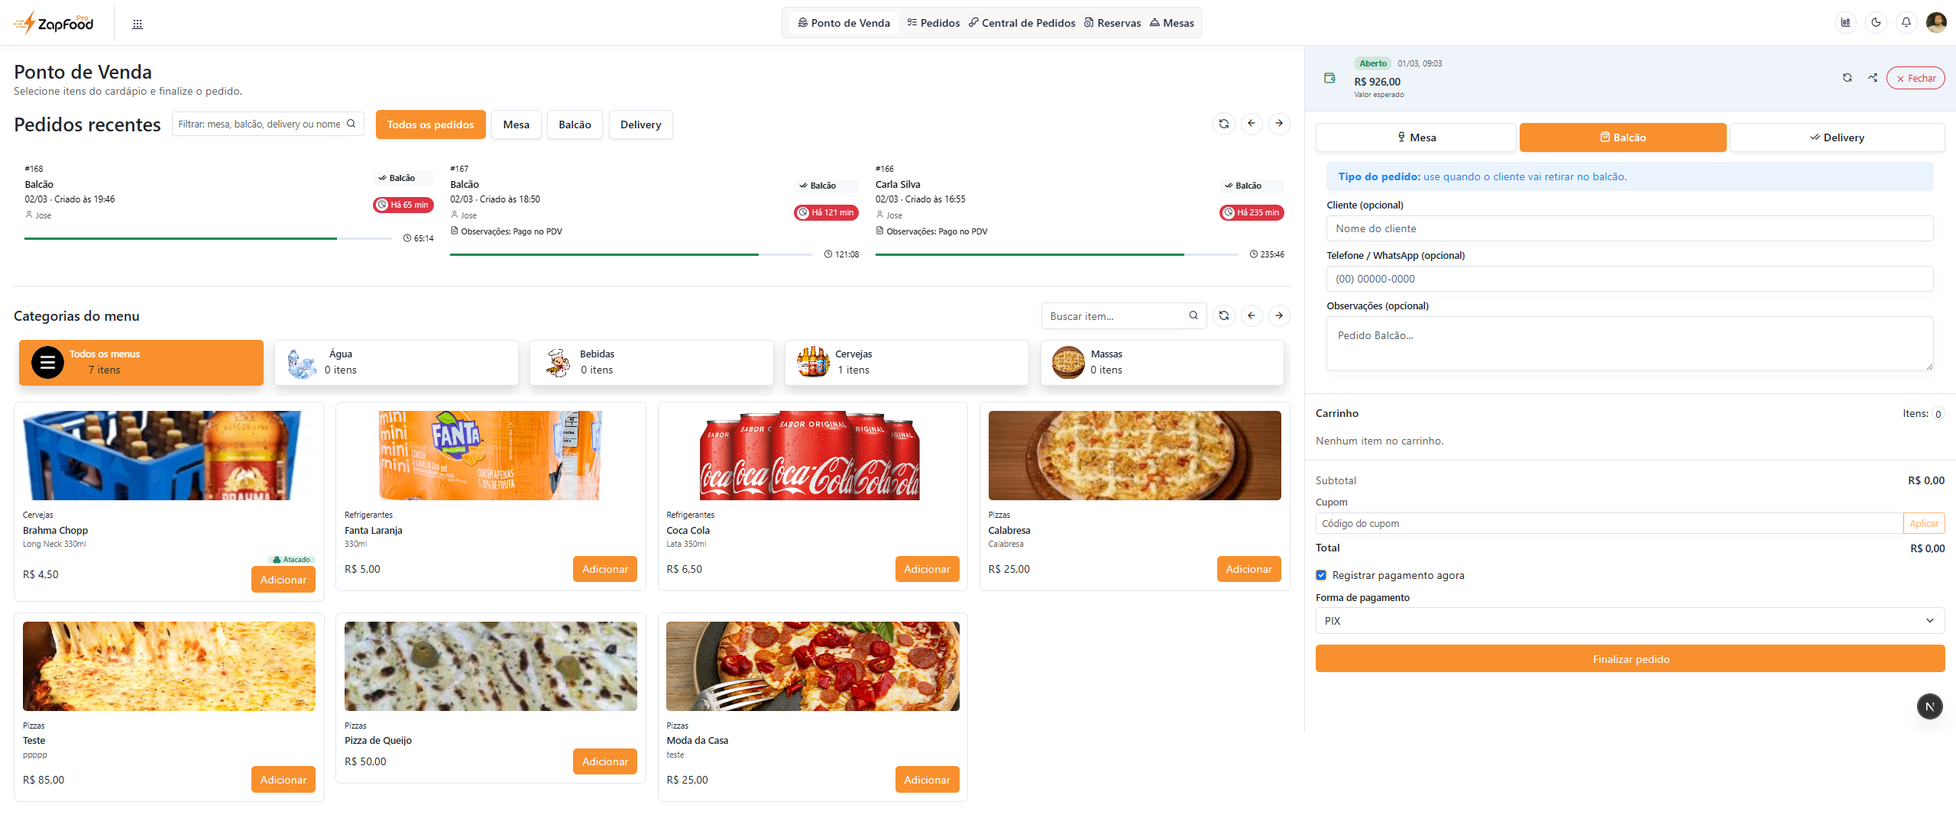Adicionar Coca Cola to the cart
1956x821 pixels.
(927, 568)
